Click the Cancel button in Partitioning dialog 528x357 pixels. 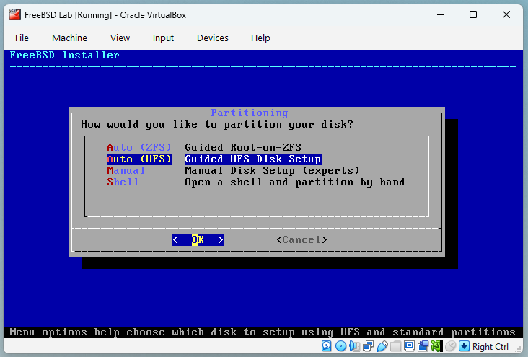(302, 239)
